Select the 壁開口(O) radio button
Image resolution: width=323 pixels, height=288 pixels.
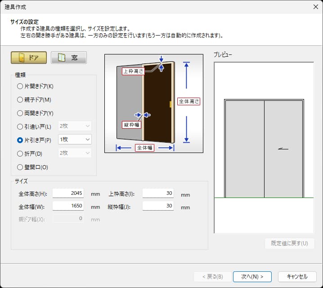(x=32, y=167)
